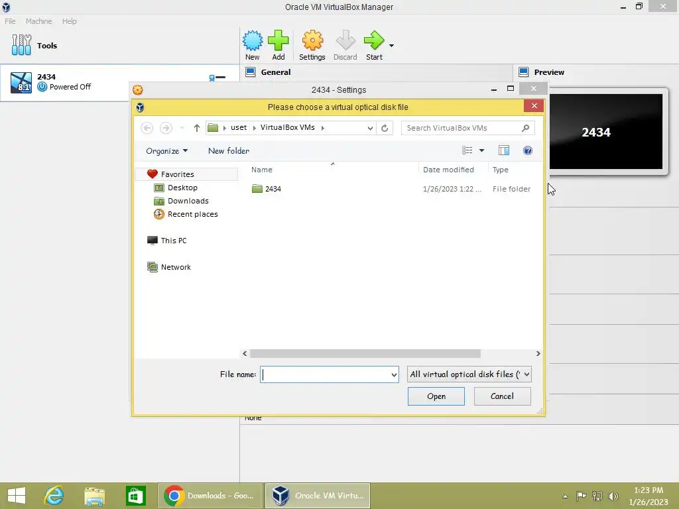Click the Cancel button
The image size is (679, 509).
(503, 396)
